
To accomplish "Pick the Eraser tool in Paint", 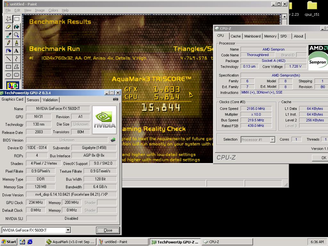I will pyautogui.click(x=9, y=27).
